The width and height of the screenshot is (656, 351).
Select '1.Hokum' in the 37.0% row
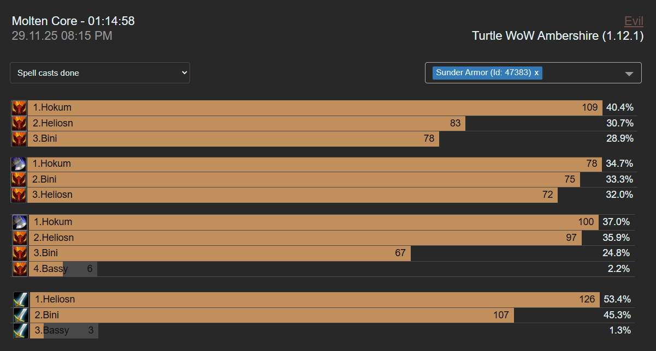click(53, 222)
